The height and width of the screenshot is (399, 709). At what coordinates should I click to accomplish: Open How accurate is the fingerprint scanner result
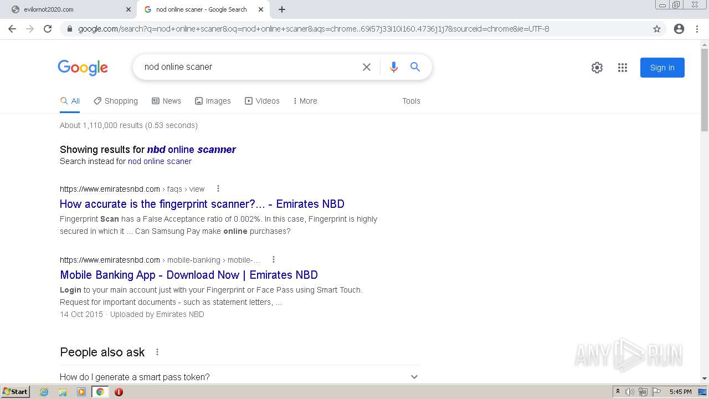point(202,204)
